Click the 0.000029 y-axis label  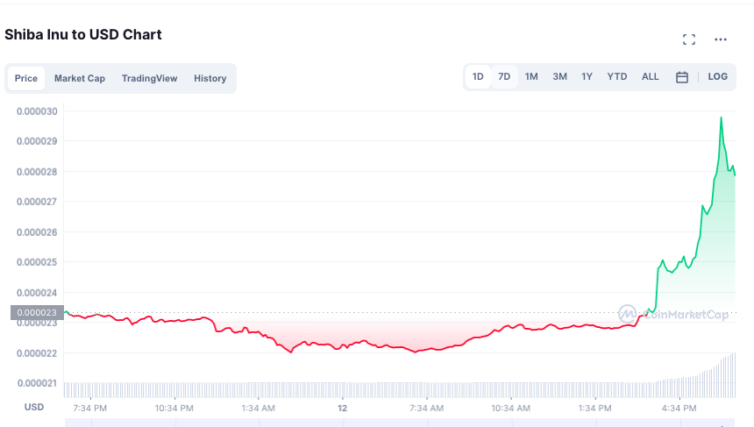point(37,141)
